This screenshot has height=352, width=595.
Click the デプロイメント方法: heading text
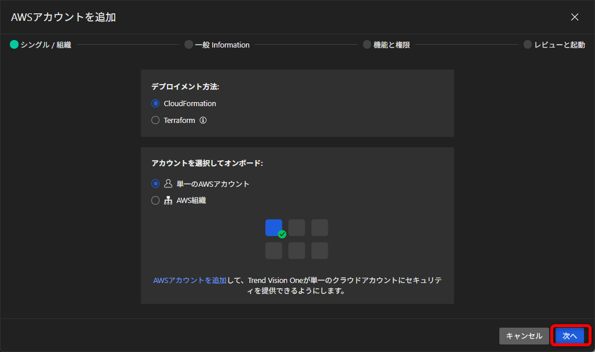(x=185, y=86)
